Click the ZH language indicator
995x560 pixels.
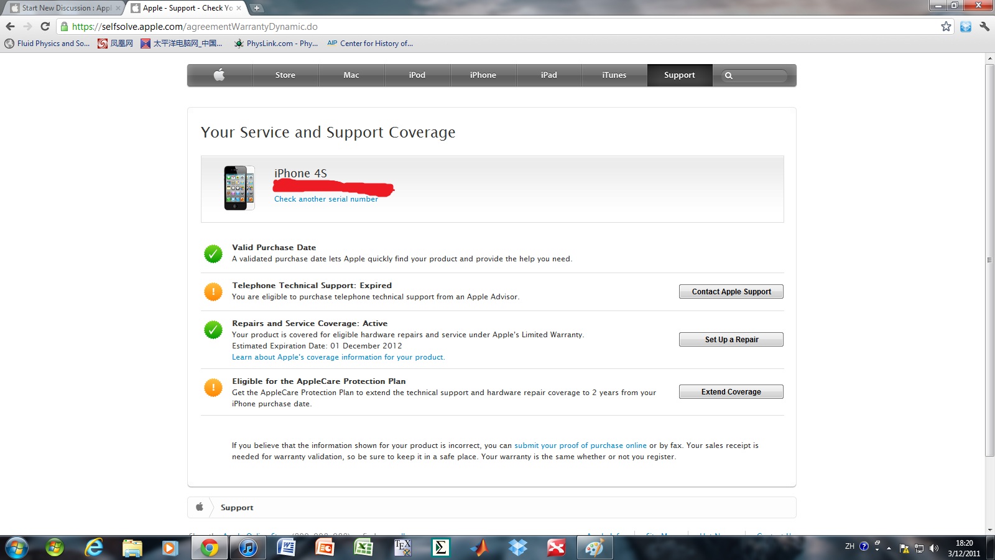tap(849, 546)
